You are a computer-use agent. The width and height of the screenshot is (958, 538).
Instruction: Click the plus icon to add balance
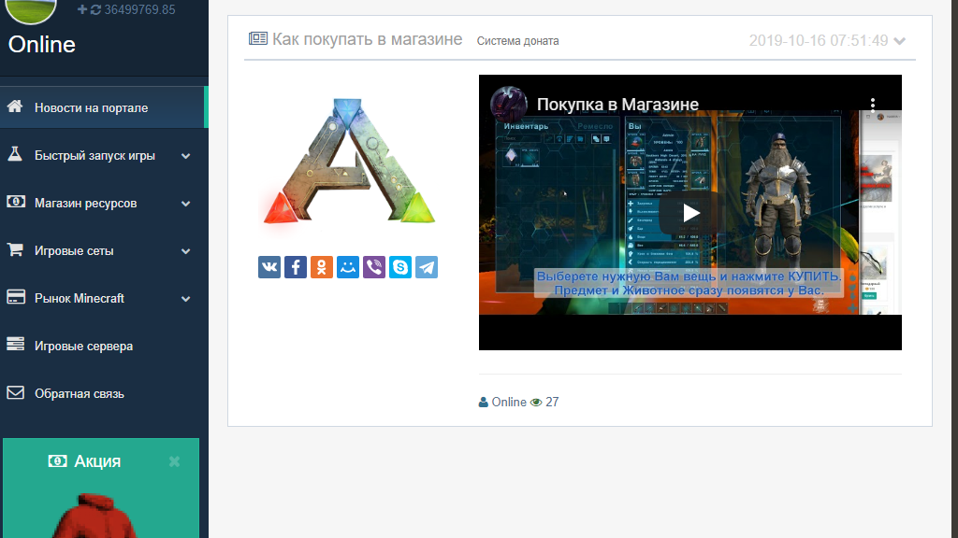click(x=82, y=9)
